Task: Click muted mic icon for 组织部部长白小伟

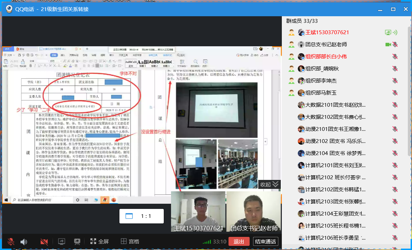Action: (x=395, y=57)
